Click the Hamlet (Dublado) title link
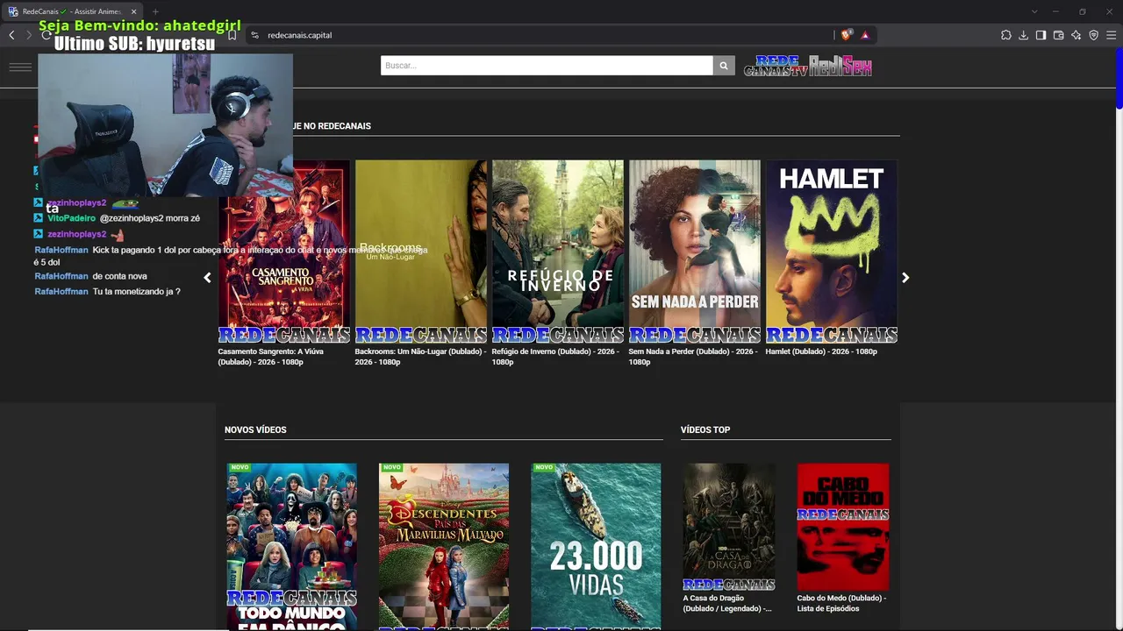1123x631 pixels. (x=821, y=351)
